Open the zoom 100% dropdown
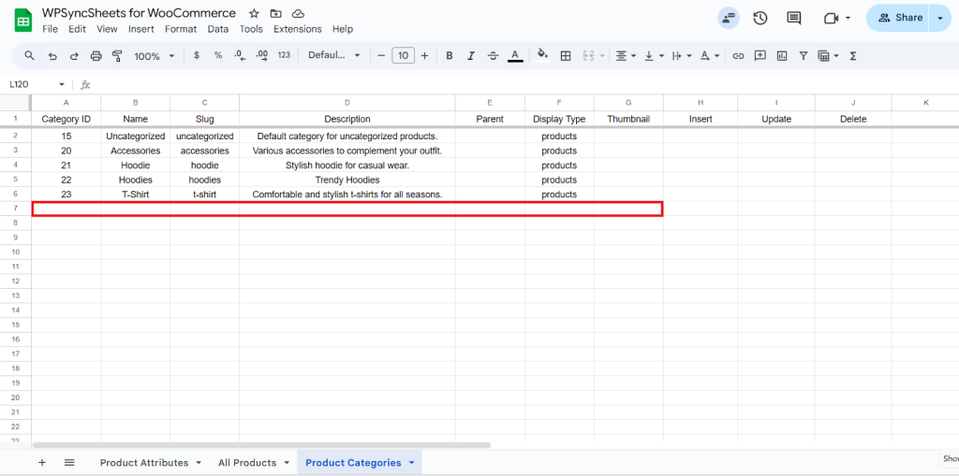Screen dimensions: 959x476 coord(155,55)
